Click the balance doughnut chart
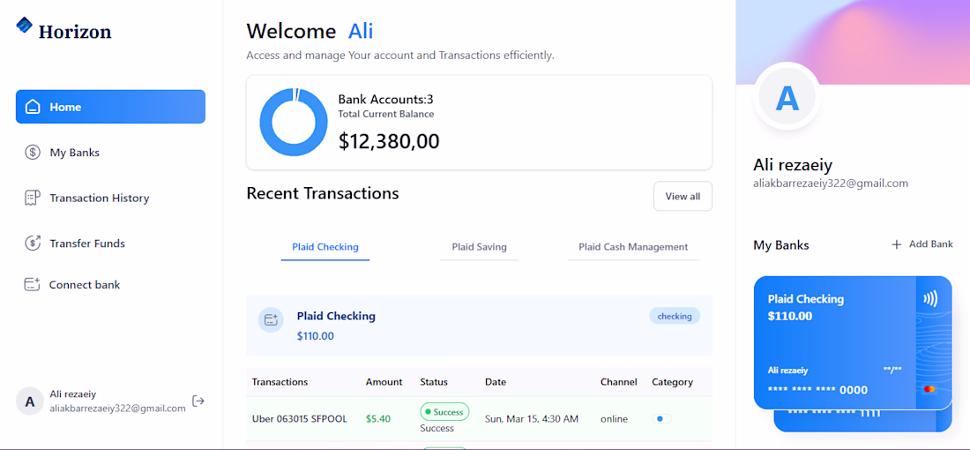970x450 pixels. [x=294, y=122]
